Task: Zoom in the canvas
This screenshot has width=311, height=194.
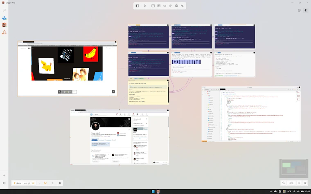Action: tap(299, 183)
